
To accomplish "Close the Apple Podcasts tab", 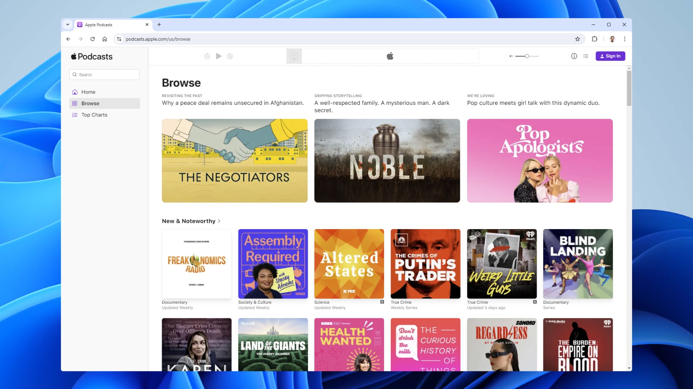I will pyautogui.click(x=147, y=24).
